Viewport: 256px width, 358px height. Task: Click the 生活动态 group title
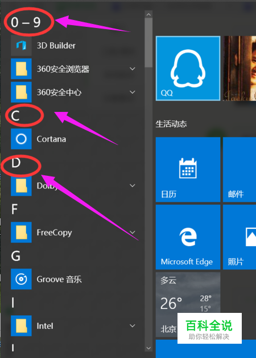(x=171, y=124)
